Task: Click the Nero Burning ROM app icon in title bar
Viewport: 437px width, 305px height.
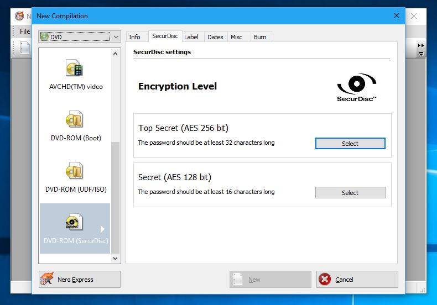Action: (x=19, y=16)
